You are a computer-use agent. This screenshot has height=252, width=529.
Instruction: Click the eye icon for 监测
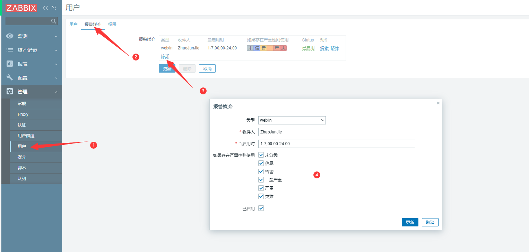(10, 36)
